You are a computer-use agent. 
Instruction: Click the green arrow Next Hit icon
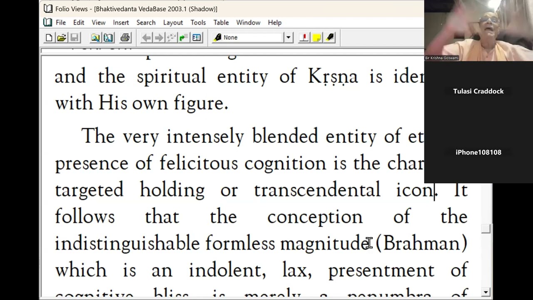(184, 37)
